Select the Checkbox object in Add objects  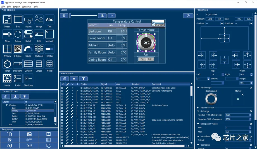click(28, 79)
